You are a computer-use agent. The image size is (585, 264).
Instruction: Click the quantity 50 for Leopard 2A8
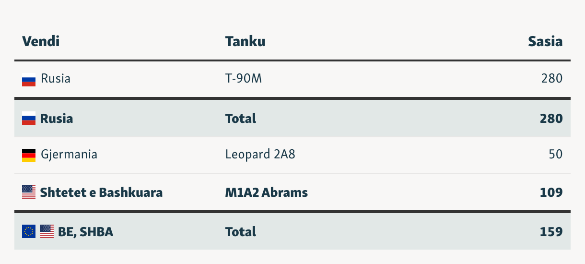pyautogui.click(x=556, y=155)
